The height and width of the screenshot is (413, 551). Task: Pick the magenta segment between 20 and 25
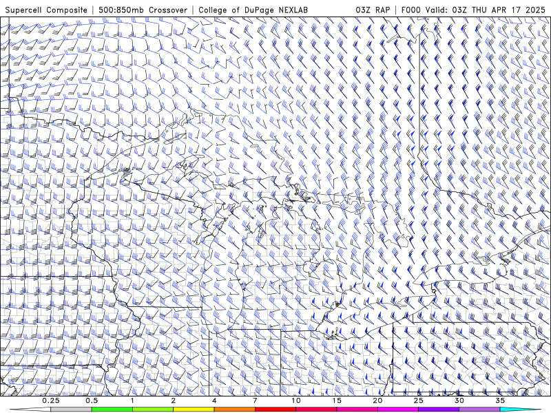tap(398, 410)
